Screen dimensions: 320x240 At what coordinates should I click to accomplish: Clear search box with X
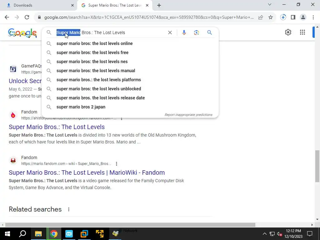(170, 32)
